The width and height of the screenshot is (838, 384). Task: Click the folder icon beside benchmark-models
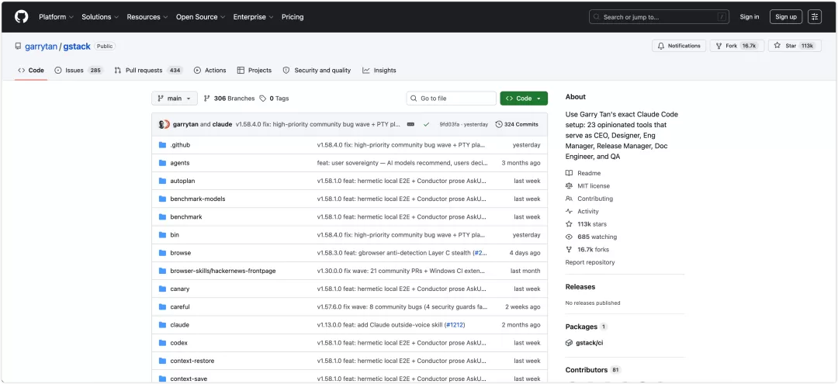coord(162,199)
